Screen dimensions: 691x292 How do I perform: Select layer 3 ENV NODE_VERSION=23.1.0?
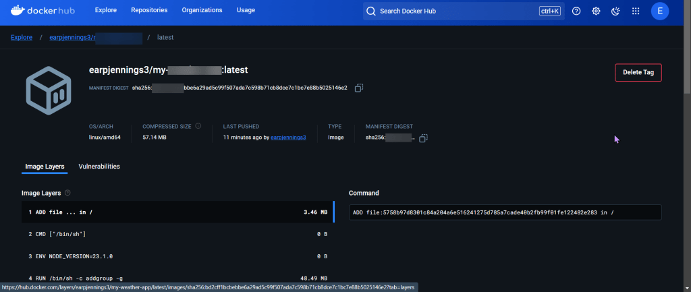point(177,256)
